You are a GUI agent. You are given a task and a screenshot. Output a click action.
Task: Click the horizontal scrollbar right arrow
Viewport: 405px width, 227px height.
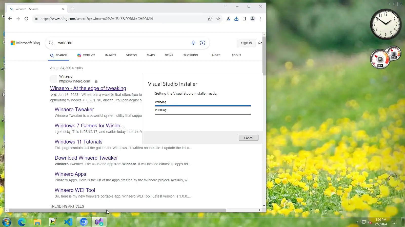[260, 210]
